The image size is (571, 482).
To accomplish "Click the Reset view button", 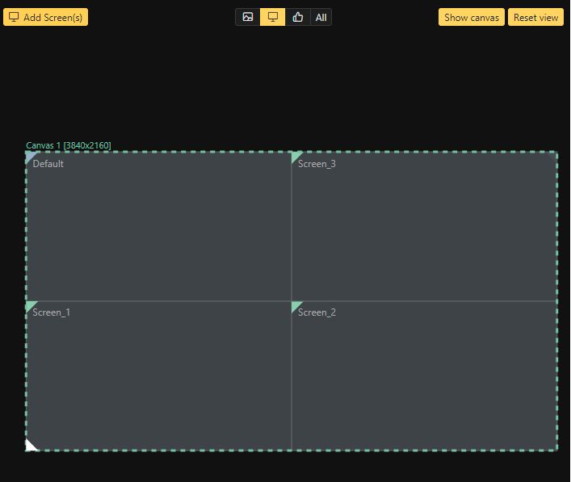I will coord(535,17).
